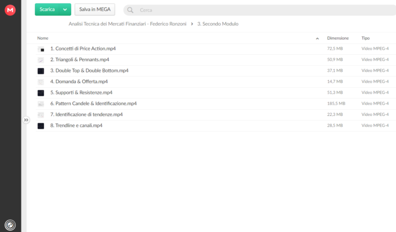Click the 22,3 MB size value
This screenshot has width=396, height=232.
click(x=335, y=114)
